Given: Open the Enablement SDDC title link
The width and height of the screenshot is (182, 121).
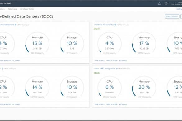Looking at the screenshot, I should coord(7,25).
